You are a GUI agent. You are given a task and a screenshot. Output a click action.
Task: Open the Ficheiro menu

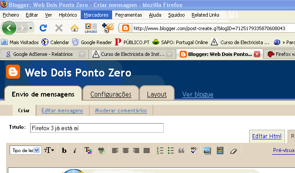coord(11,15)
